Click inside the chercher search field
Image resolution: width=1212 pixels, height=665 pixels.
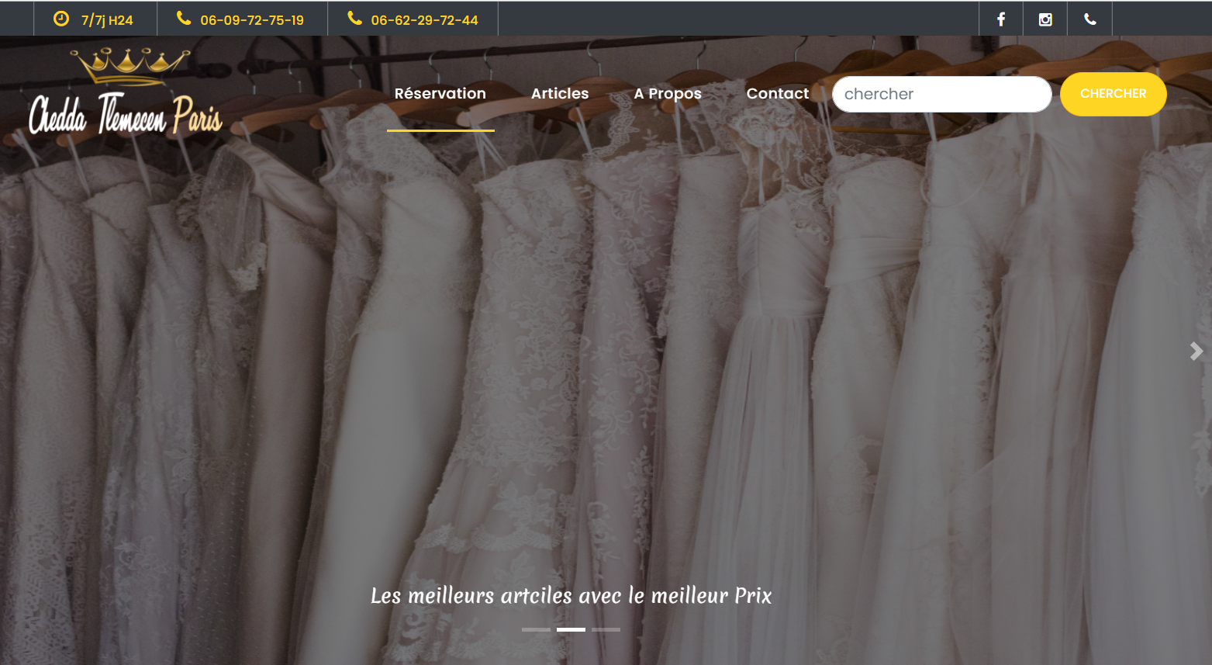coord(941,94)
